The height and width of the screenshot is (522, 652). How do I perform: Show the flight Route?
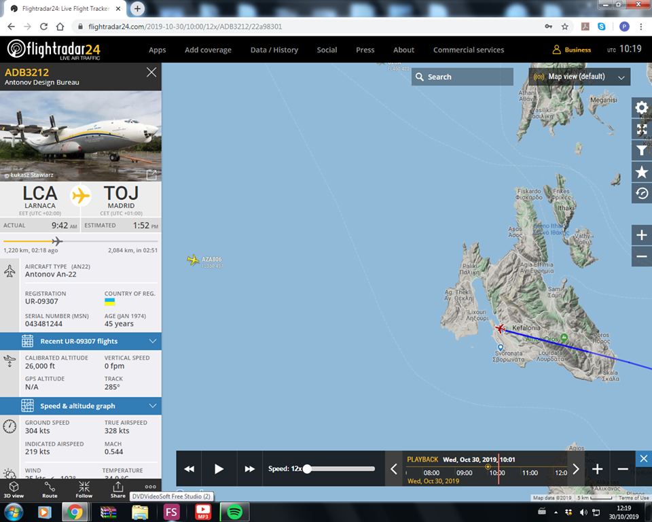[x=50, y=489]
